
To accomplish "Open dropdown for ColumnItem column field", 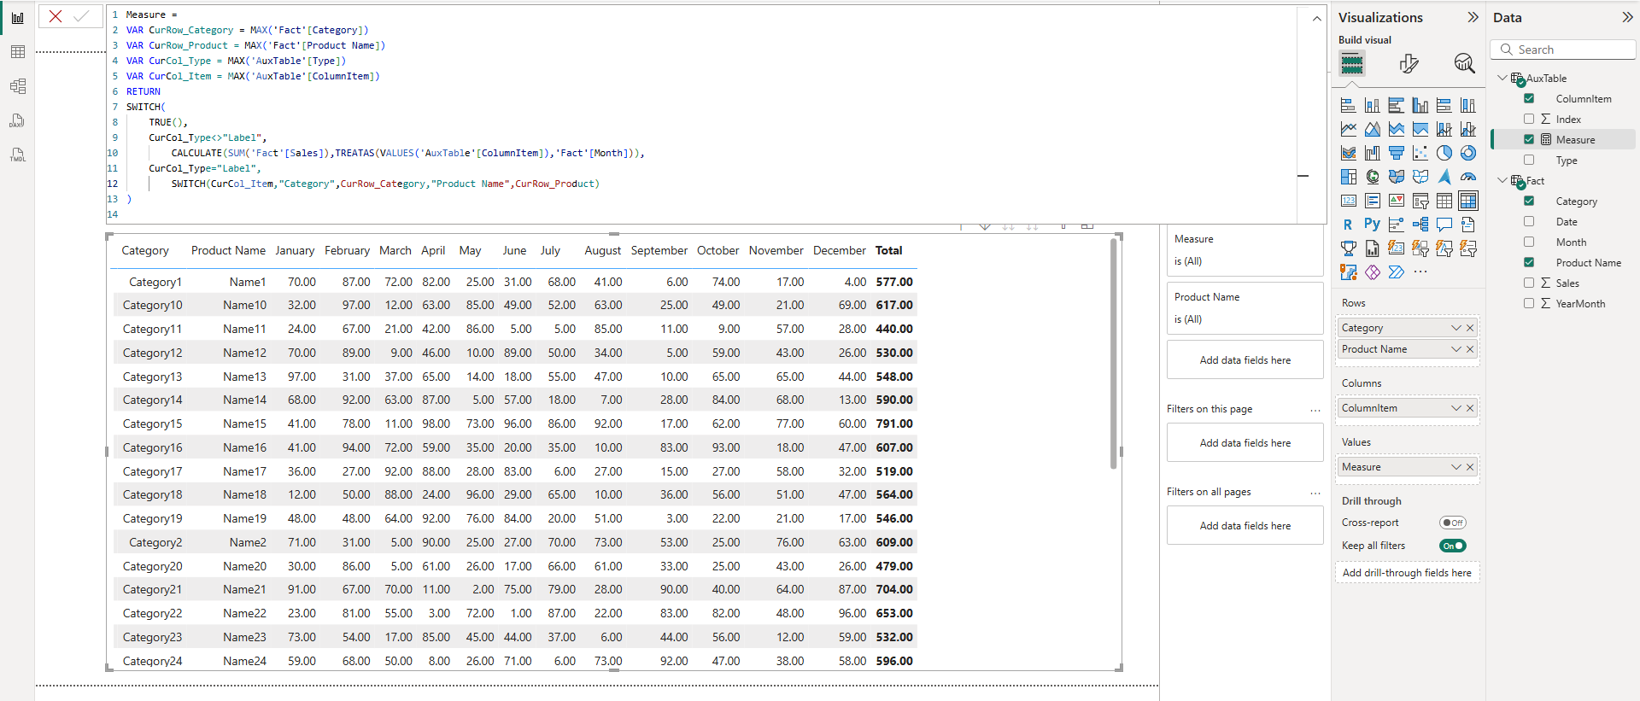I will [x=1456, y=408].
